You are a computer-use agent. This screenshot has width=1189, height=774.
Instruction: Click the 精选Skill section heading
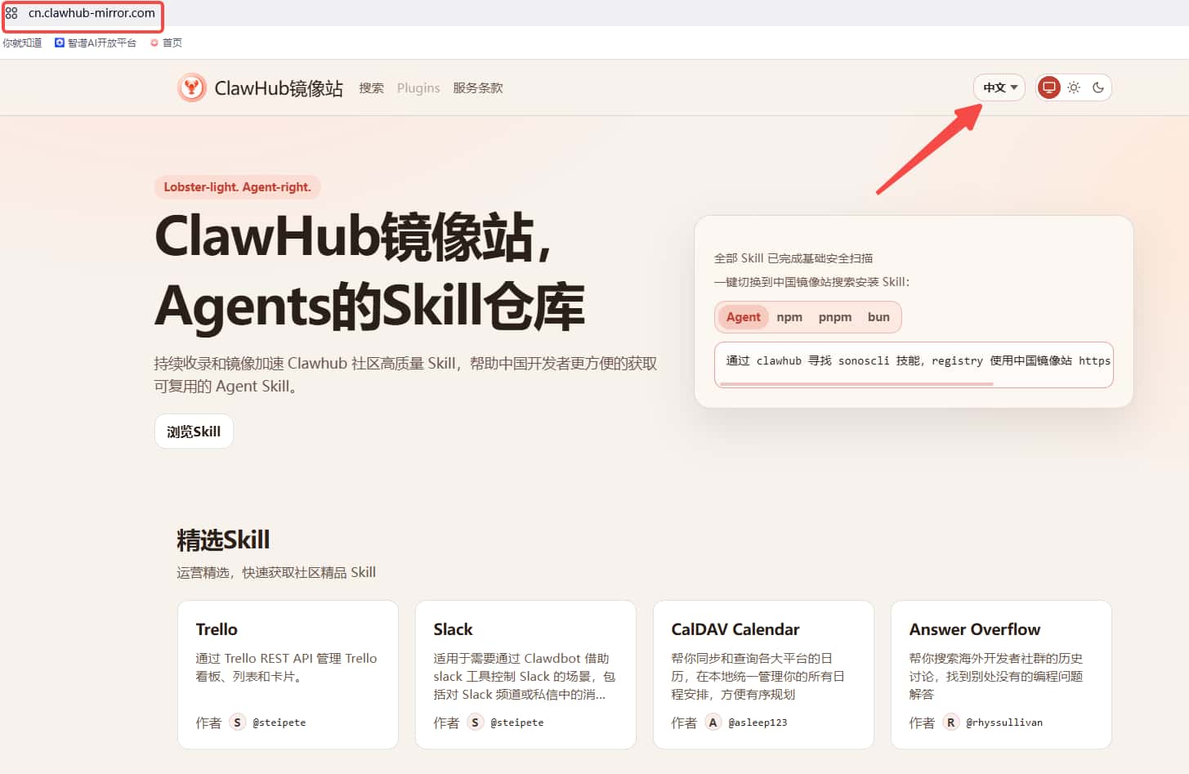(x=223, y=540)
